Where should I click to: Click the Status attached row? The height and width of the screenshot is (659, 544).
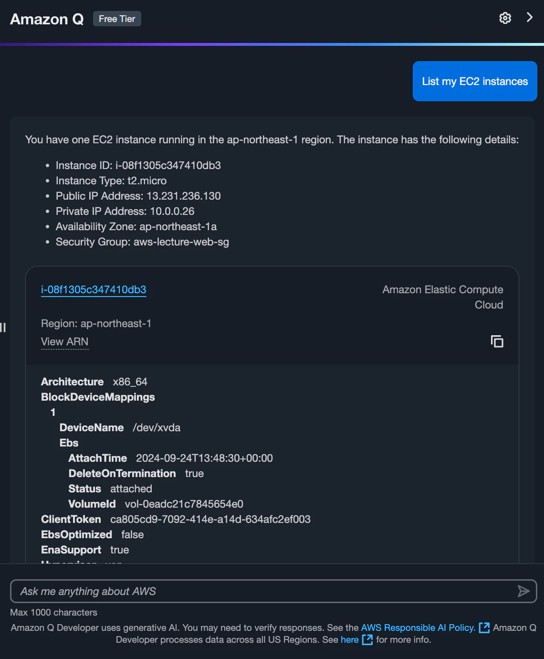coord(110,489)
